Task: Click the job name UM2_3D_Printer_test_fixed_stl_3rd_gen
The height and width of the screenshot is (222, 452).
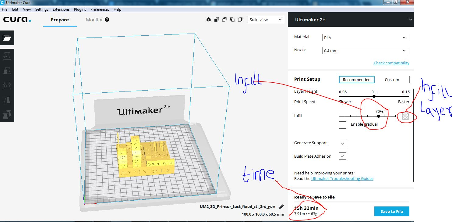Action: 238,207
